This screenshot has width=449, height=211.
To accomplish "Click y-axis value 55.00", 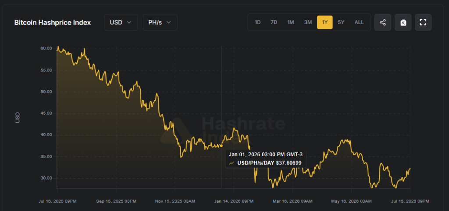I will pos(46,70).
